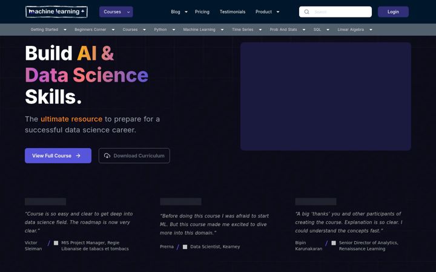The height and width of the screenshot is (272, 436).
Task: Focus the Search input field
Action: 335,12
